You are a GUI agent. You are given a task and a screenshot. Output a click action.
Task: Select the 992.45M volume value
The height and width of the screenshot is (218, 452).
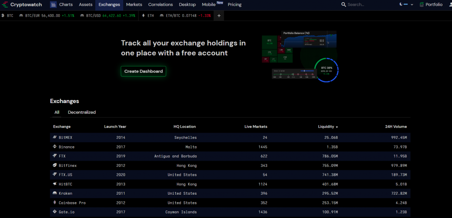coord(399,138)
